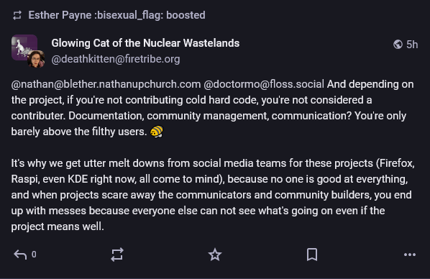Favourite the post with the star icon
The image size is (430, 279).
click(x=215, y=255)
